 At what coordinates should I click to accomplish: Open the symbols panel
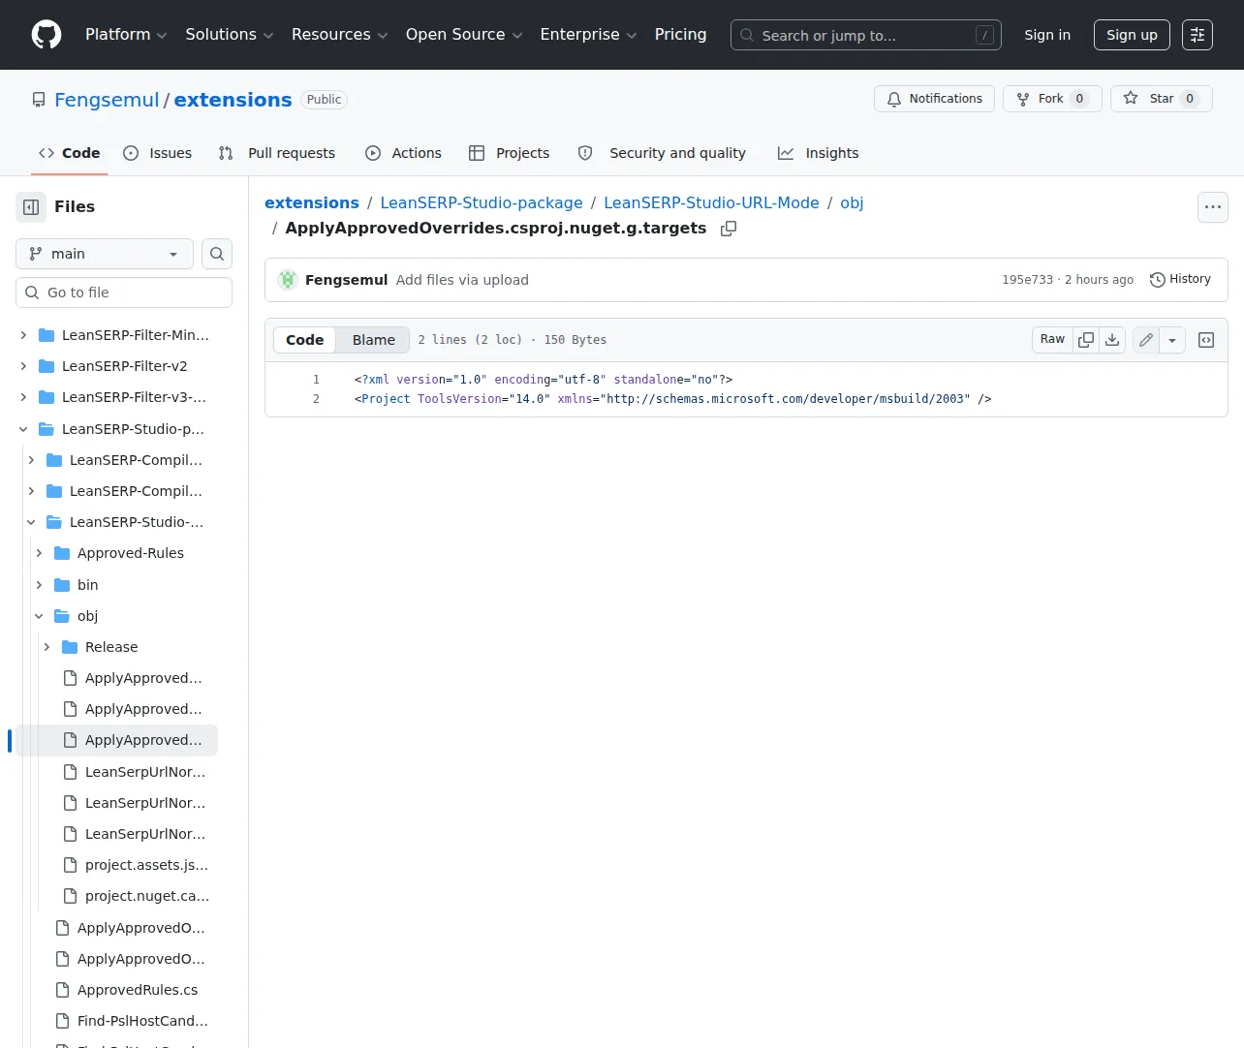[x=1206, y=340]
